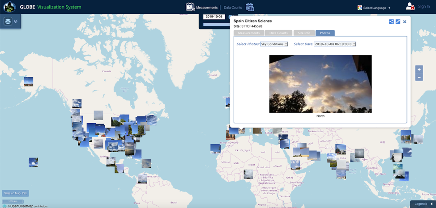
Task: Share the Spain Citizen Science site
Action: [x=391, y=21]
